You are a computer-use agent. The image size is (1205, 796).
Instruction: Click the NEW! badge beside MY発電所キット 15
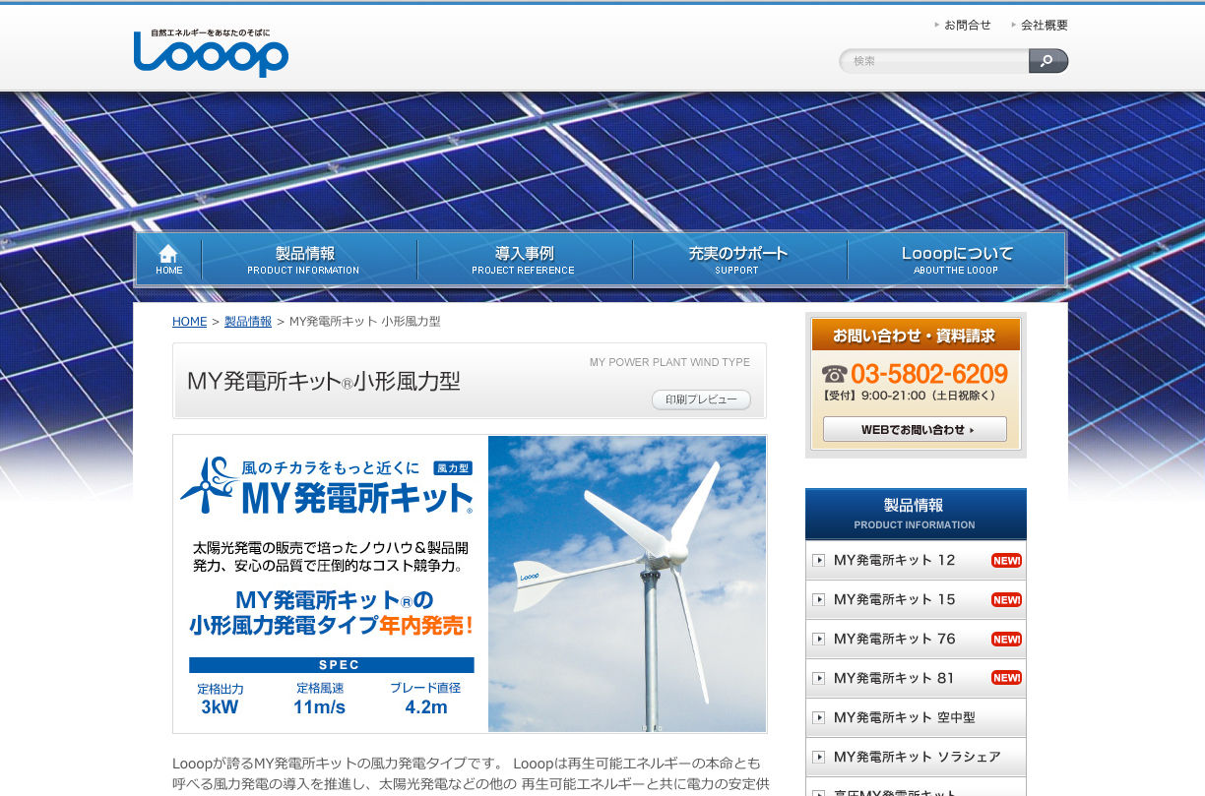(x=1006, y=600)
